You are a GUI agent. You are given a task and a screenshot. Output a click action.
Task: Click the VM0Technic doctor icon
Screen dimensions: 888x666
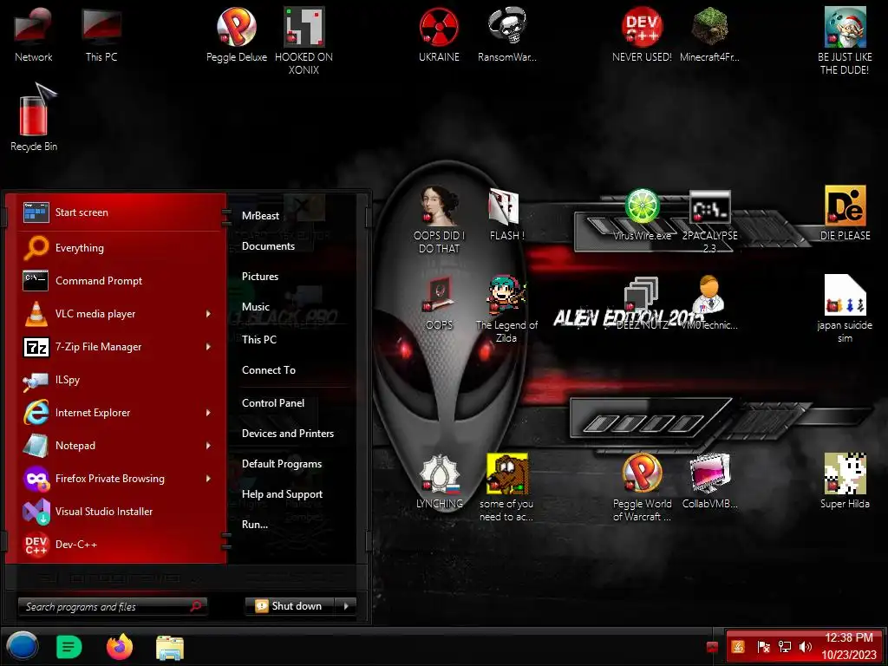click(709, 303)
